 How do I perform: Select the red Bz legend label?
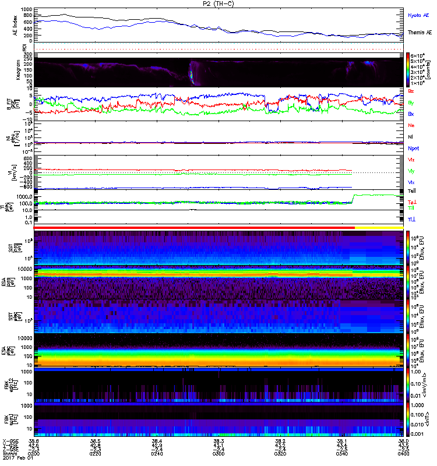(411, 91)
